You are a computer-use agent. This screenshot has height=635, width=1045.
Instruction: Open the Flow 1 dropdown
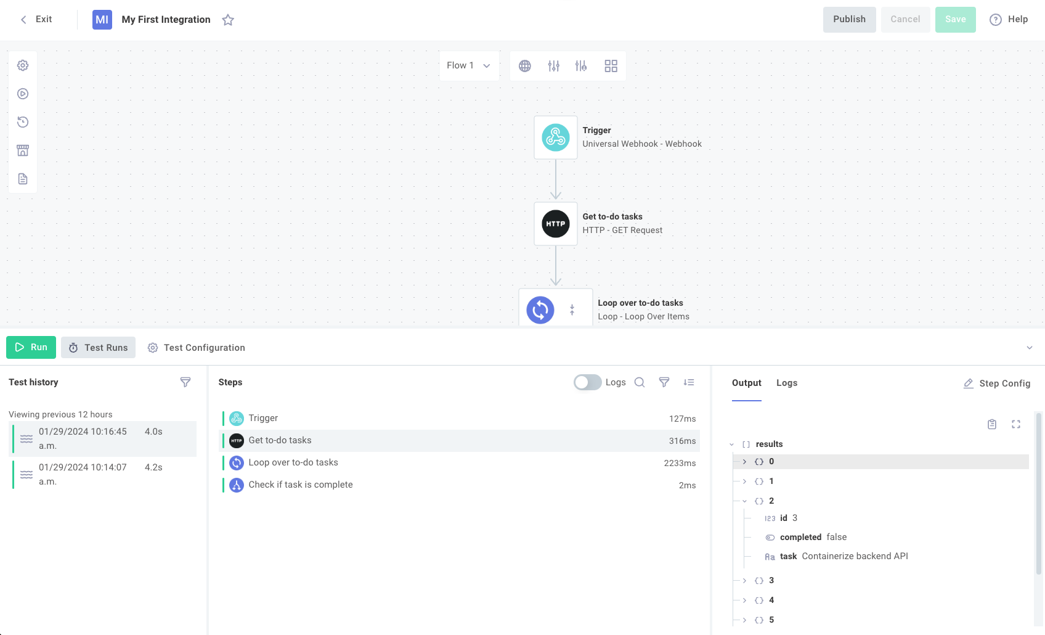coord(468,65)
